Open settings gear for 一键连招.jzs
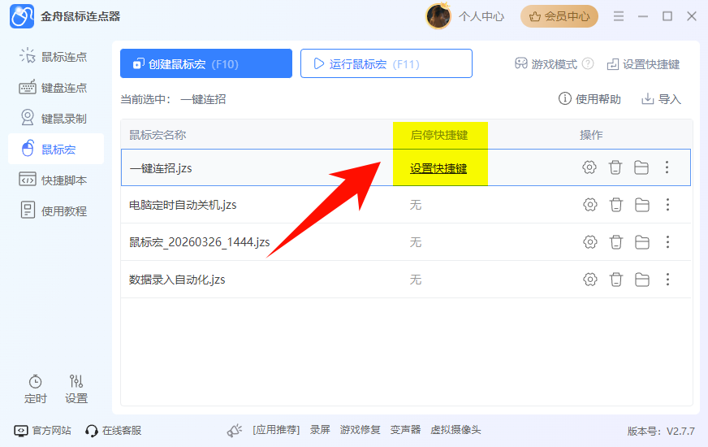708x447 pixels. click(589, 167)
